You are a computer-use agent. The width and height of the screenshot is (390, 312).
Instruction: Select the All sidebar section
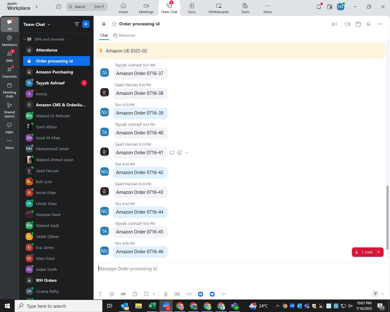(9, 25)
